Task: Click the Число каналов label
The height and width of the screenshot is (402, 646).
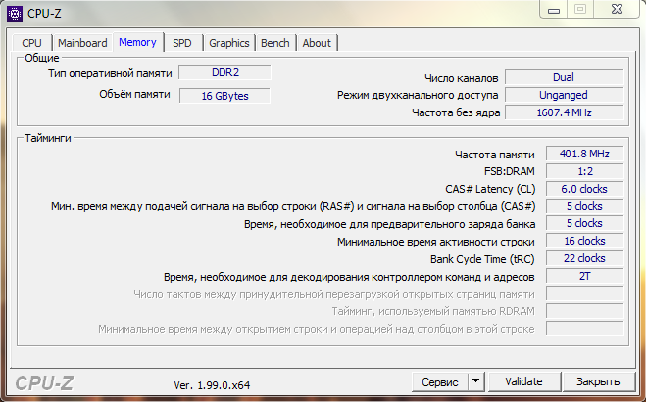Action: click(462, 78)
